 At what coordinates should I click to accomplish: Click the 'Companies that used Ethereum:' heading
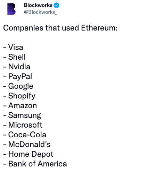60,28
